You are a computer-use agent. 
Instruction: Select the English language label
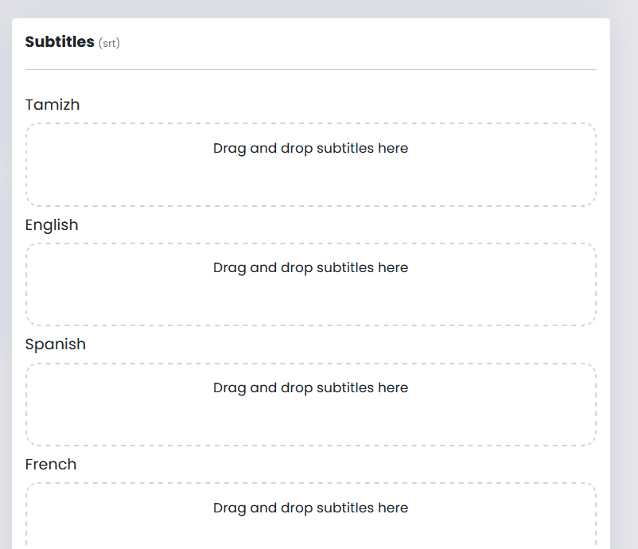pyautogui.click(x=52, y=225)
